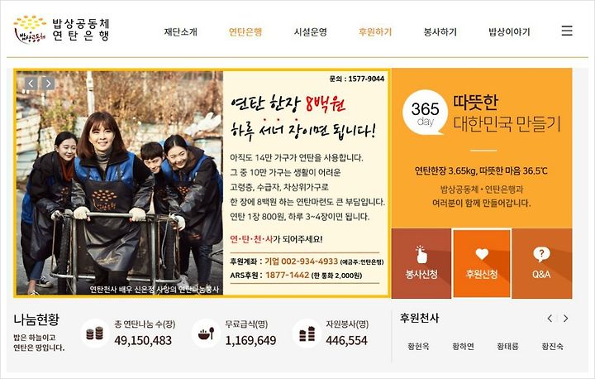Click the 후원신청 heart icon
The width and height of the screenshot is (595, 379).
click(x=482, y=254)
